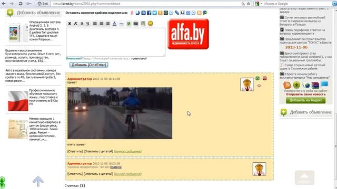Click the Администратор avatar on the second comment
The height and width of the screenshot is (189, 337).
(x=259, y=169)
